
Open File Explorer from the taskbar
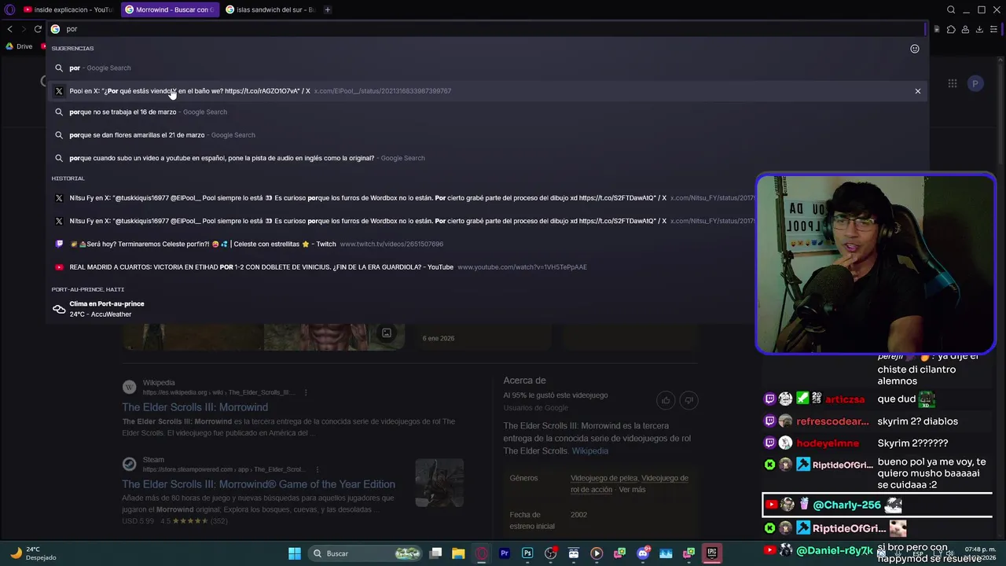pos(458,553)
